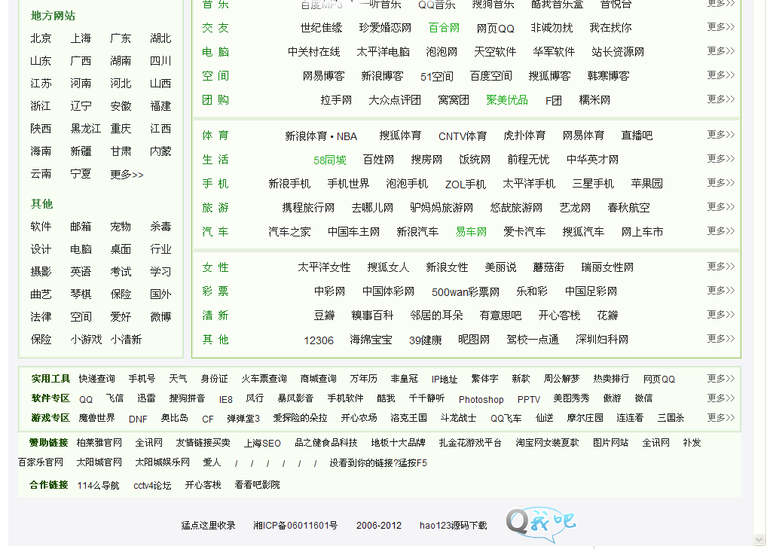Open 湘ICP备06011601号 footer link
Screen dimensions: 767x549
pos(295,526)
